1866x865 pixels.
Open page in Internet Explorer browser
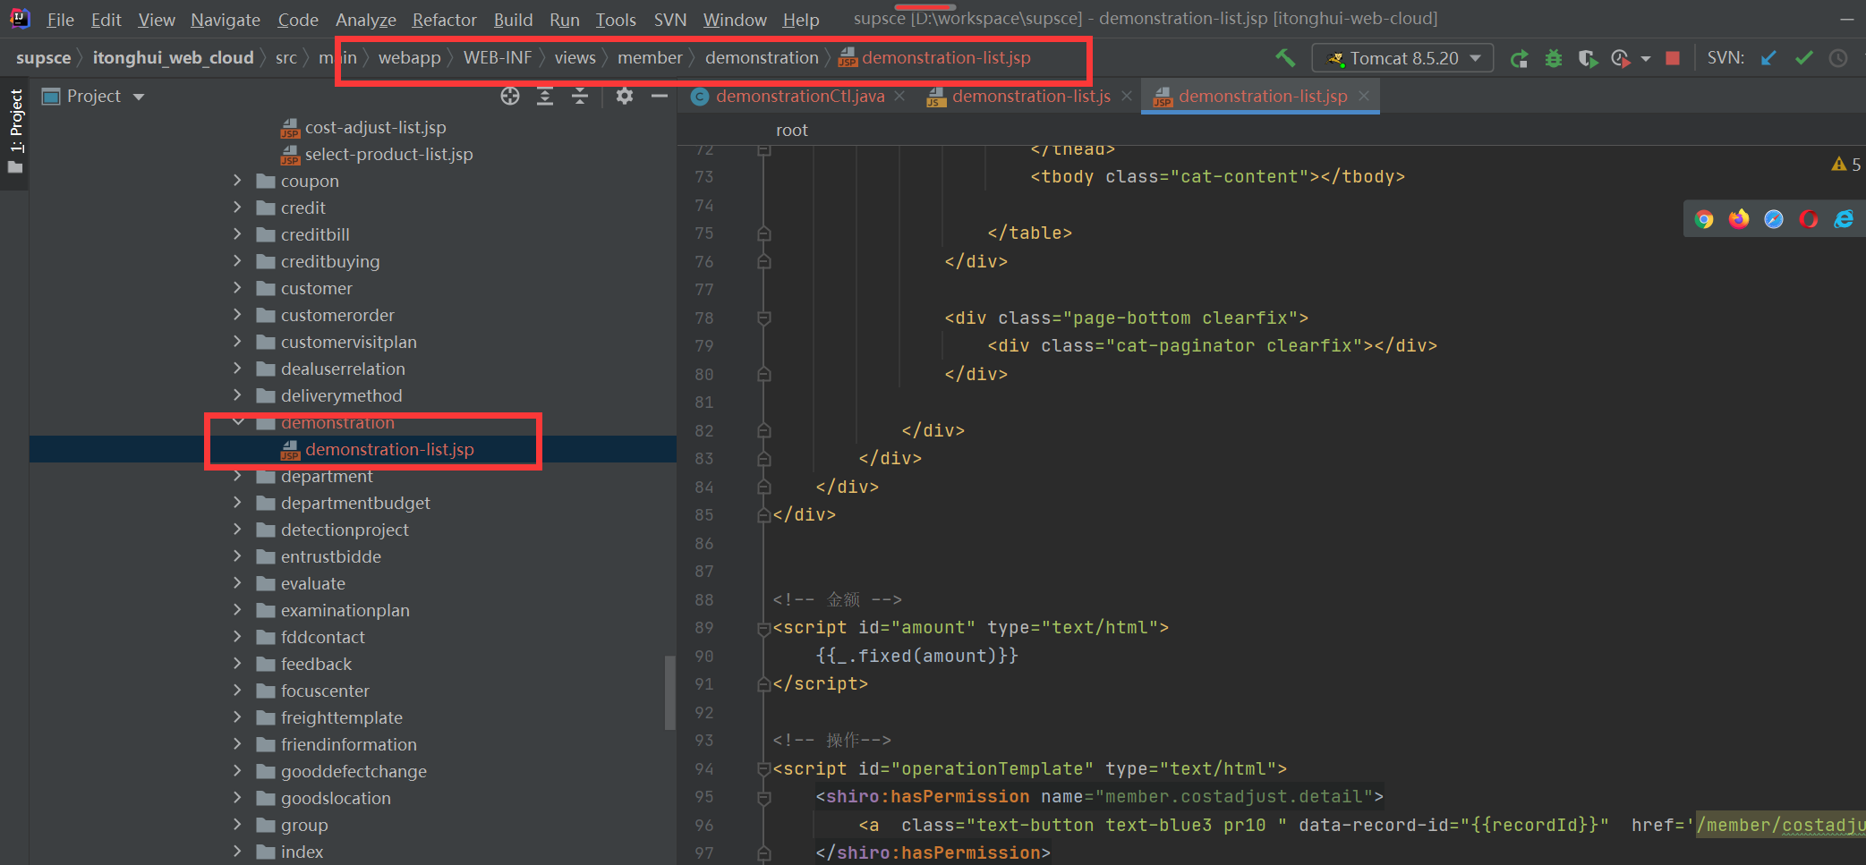coord(1844,219)
